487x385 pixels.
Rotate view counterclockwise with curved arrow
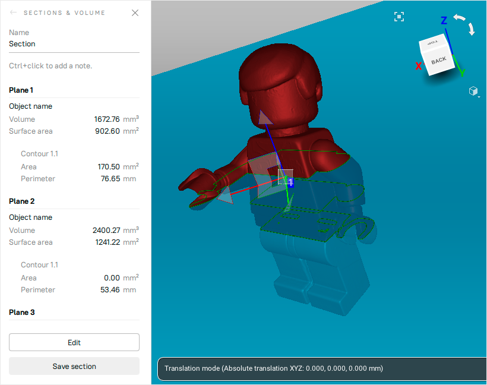459,18
